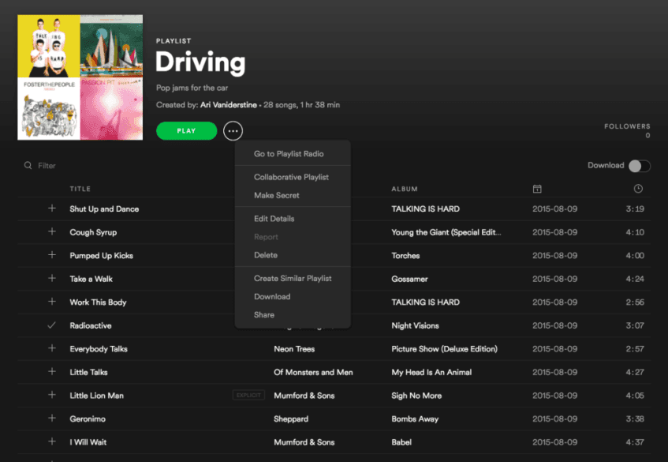Click the filter magnifying glass icon

click(27, 165)
